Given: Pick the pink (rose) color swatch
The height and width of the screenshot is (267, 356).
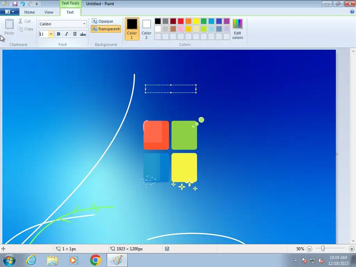Looking at the screenshot, I should click(x=181, y=29).
